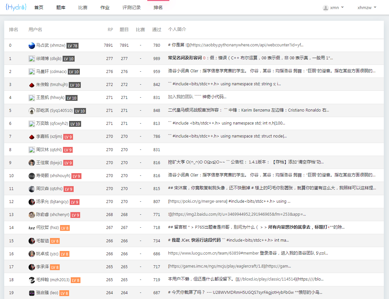Screen dimensions: 389x299
Task: Open 毛梓翰 (mzh2013) profile link
Action: (53, 280)
